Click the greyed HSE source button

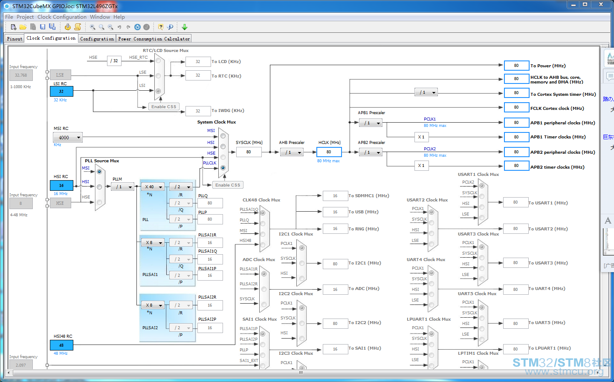click(x=60, y=204)
